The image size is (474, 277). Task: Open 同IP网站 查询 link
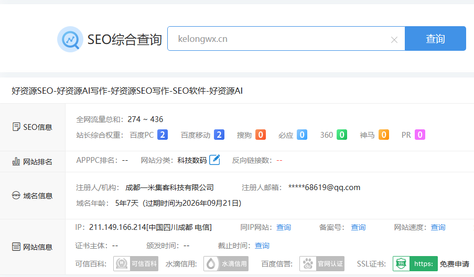284,227
